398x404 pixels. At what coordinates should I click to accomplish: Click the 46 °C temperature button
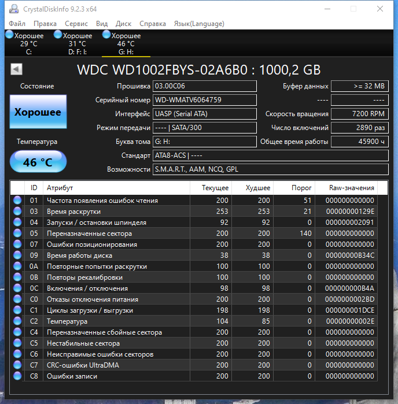[x=38, y=162]
